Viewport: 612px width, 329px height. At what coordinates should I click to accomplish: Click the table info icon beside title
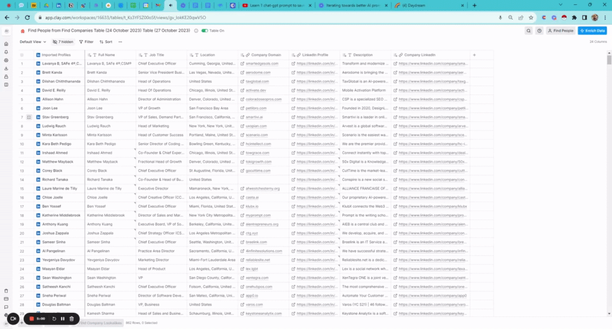[x=196, y=31]
